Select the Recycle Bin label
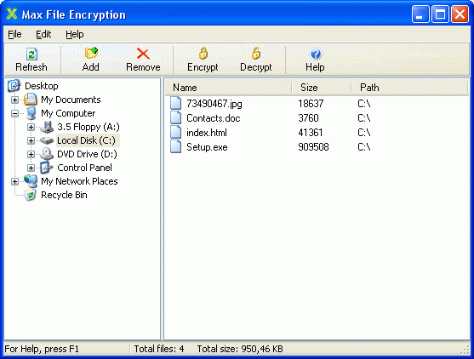This screenshot has width=474, height=359. pyautogui.click(x=64, y=195)
